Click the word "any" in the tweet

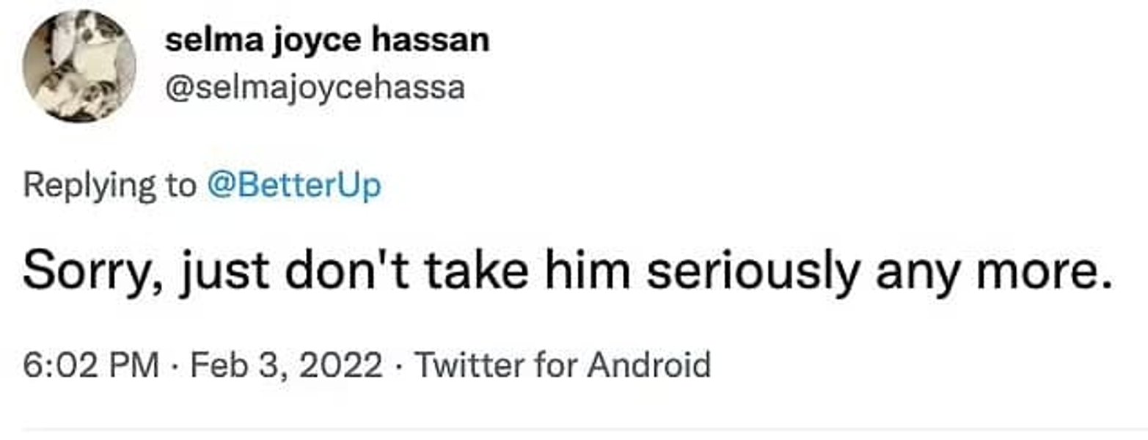tap(908, 273)
